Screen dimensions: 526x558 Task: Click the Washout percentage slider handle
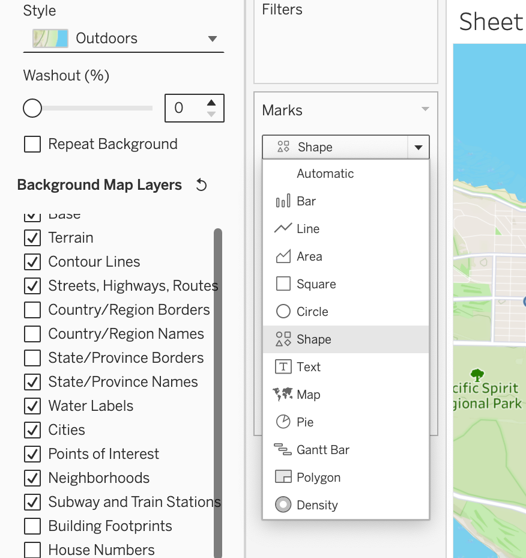coord(32,108)
